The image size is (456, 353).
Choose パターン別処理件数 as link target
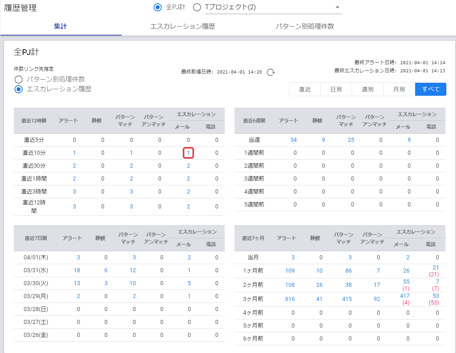tap(18, 79)
